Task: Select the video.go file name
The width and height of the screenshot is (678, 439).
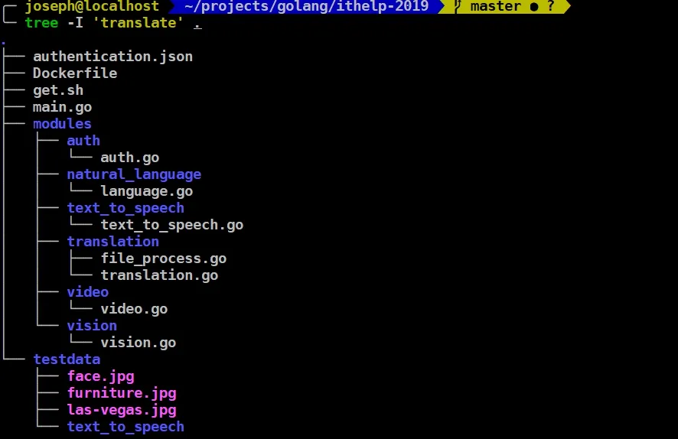Action: point(134,309)
